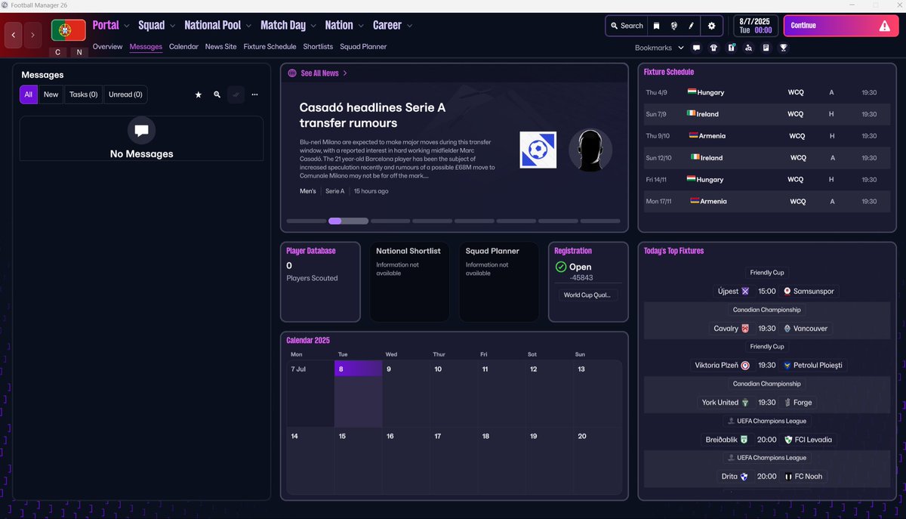
Task: Click the blue football club badge in news story
Action: coord(538,150)
